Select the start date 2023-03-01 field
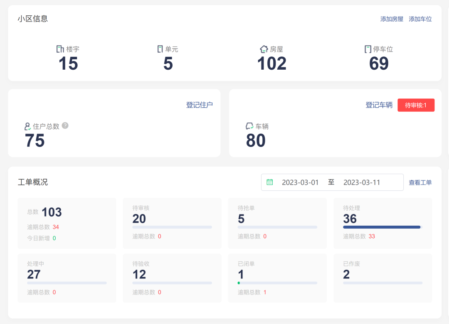449x324 pixels. pos(300,182)
